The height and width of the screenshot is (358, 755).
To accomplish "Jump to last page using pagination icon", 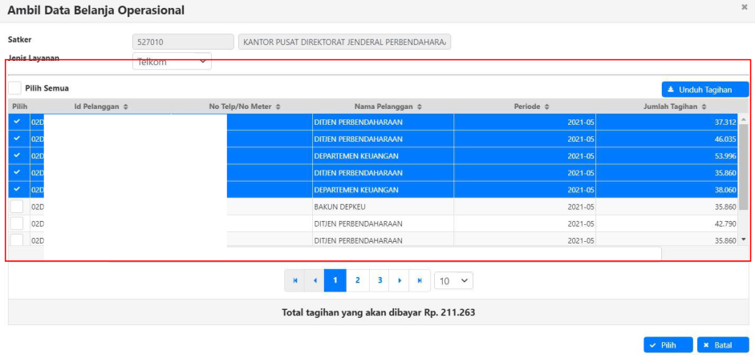I will (x=420, y=281).
